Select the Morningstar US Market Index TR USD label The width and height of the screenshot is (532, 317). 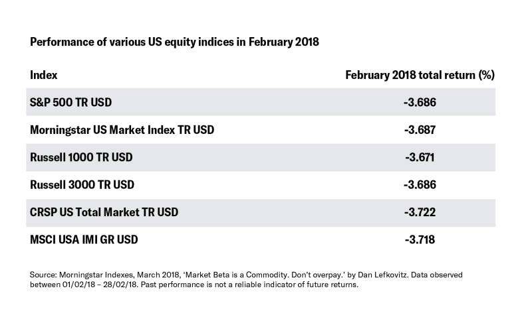[x=122, y=130]
